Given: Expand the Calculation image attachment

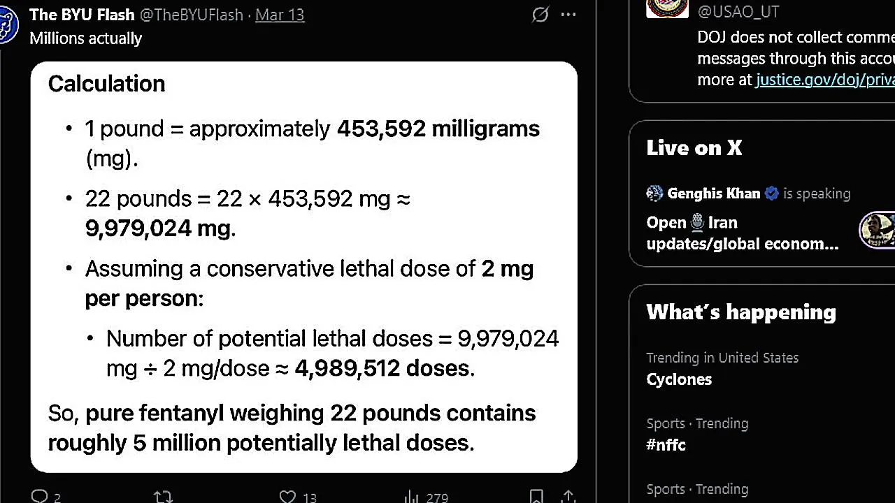Looking at the screenshot, I should tap(303, 267).
